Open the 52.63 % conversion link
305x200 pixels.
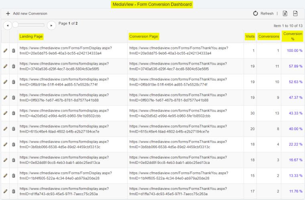(x=295, y=82)
